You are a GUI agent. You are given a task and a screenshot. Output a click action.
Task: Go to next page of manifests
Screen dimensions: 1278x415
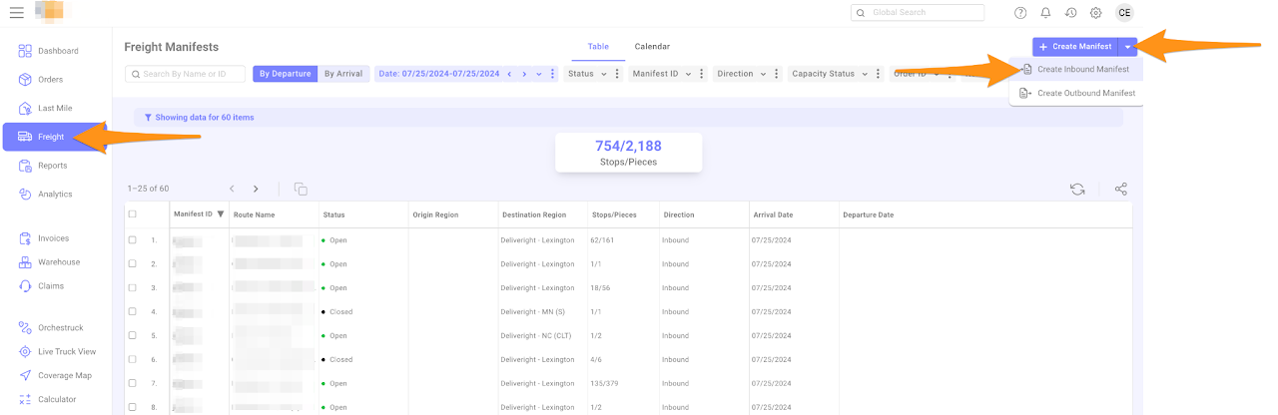click(x=256, y=189)
